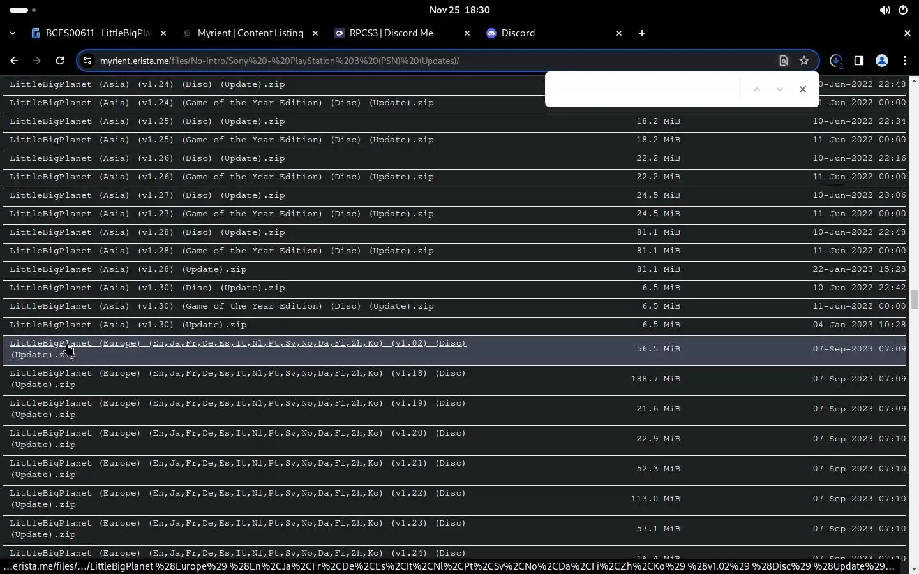
Task: Switch to Myrient Content Listing tab
Action: 250,33
